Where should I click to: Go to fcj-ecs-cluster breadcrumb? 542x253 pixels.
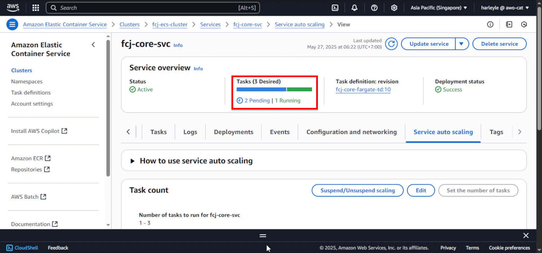point(170,25)
